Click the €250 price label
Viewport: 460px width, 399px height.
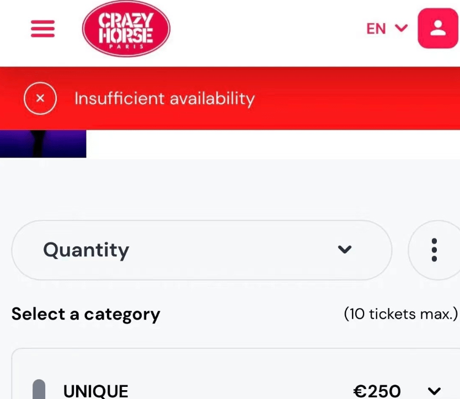click(x=377, y=391)
